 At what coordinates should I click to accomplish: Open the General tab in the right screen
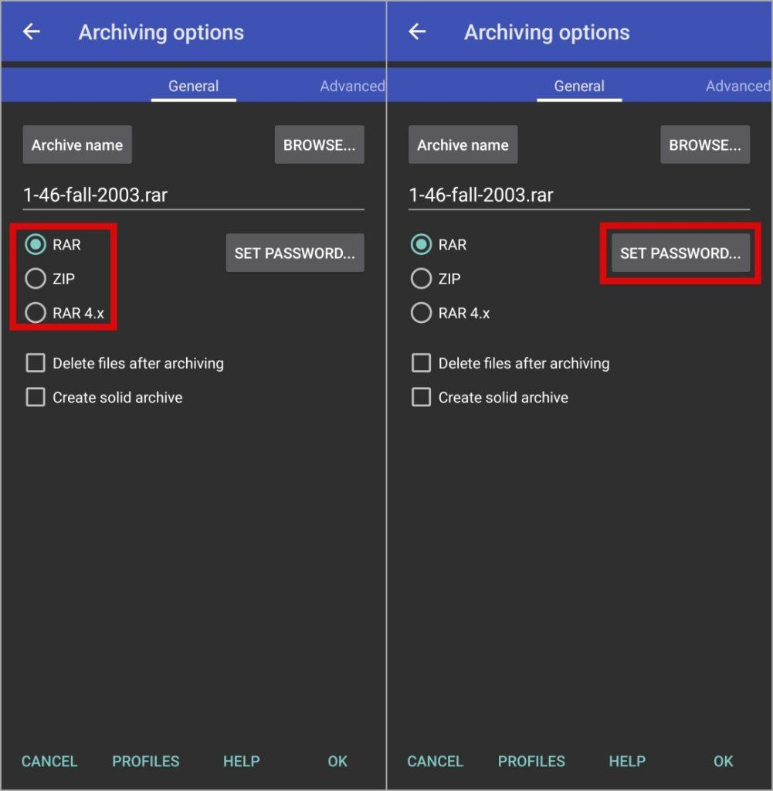click(579, 87)
